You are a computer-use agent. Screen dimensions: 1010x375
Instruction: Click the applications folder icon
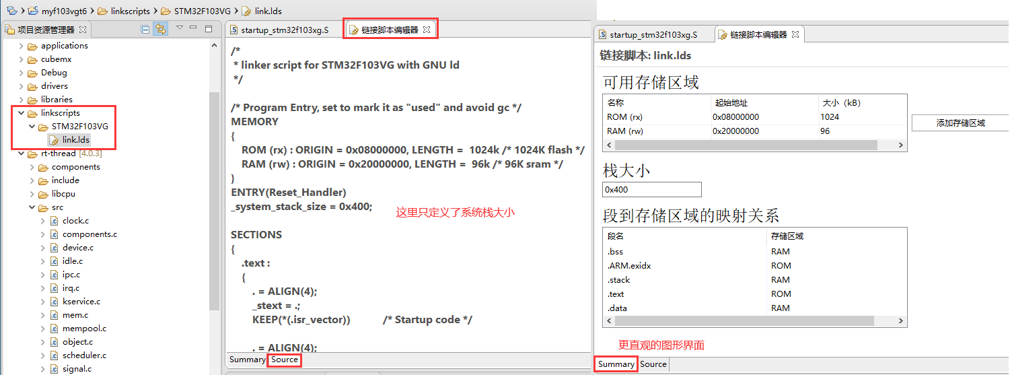(32, 46)
